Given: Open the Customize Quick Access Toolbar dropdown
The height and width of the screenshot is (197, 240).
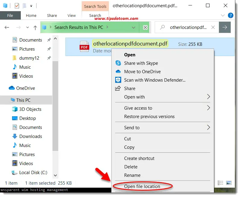Looking at the screenshot, I should [31, 6].
